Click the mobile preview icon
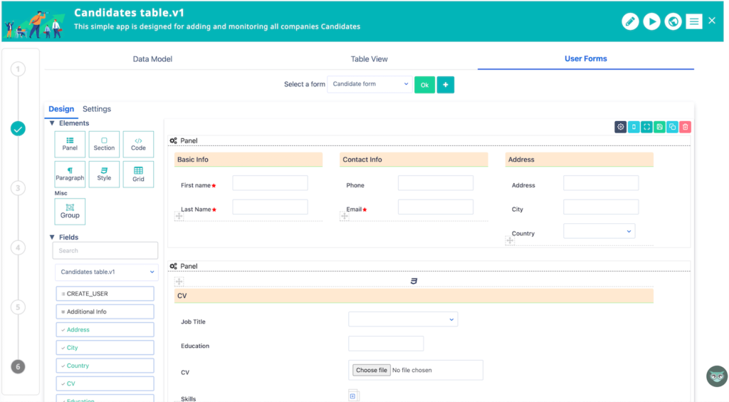This screenshot has height=402, width=729. coord(633,127)
